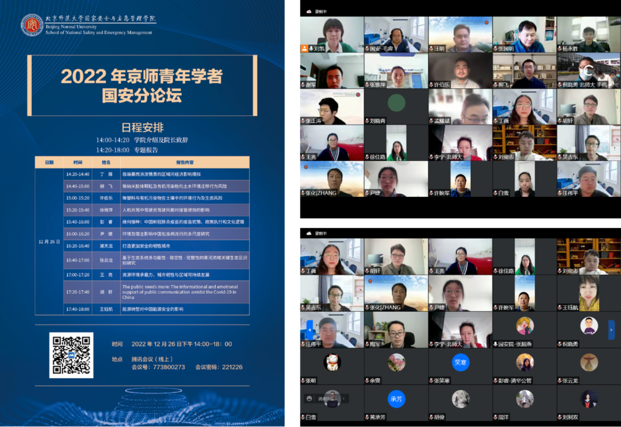Click the microphone icon beside 国安院-张超燕
The image size is (621, 427).
point(495,344)
